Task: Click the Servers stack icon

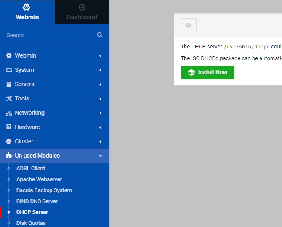Action: coord(9,84)
